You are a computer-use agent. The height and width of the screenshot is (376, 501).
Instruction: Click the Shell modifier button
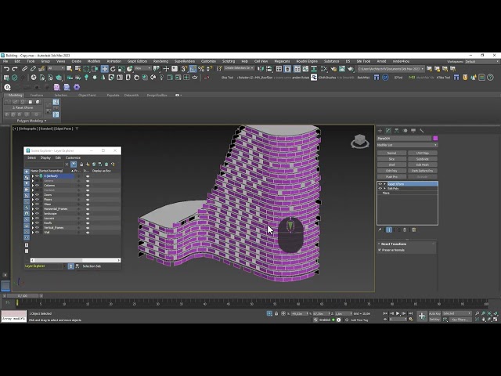pos(391,165)
